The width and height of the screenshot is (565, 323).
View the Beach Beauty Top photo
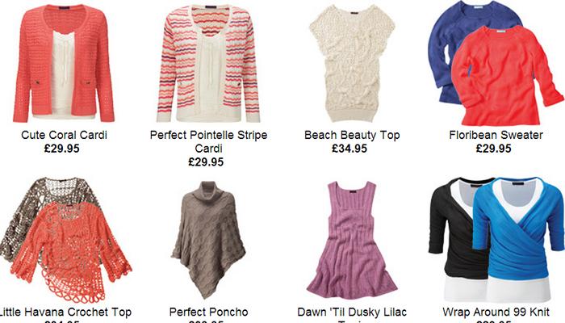pos(352,64)
